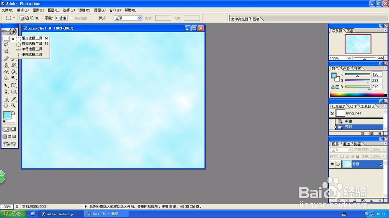
Task: Select the Path Selection arrow tool
Action: pos(6,85)
